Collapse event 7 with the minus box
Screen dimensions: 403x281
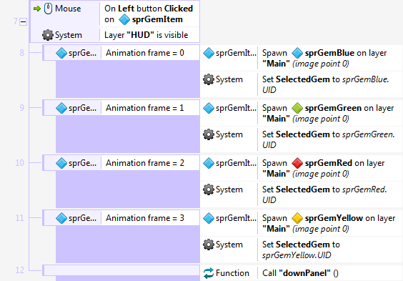click(23, 22)
